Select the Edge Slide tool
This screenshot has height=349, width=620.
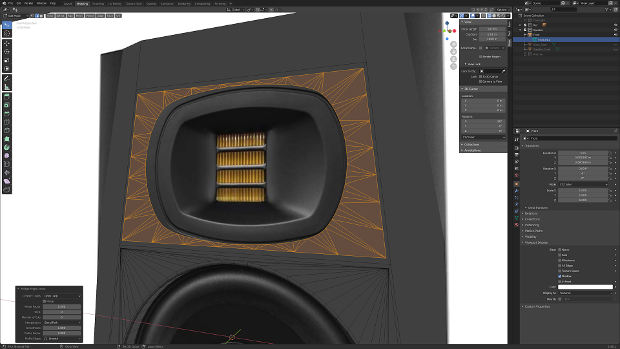[6, 164]
